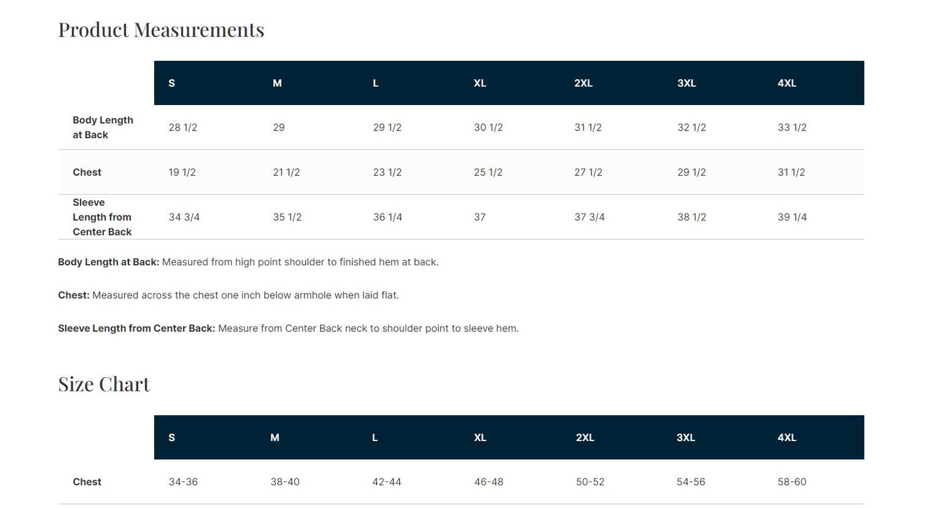Click the Chest row label in Product Measurements

coord(87,173)
